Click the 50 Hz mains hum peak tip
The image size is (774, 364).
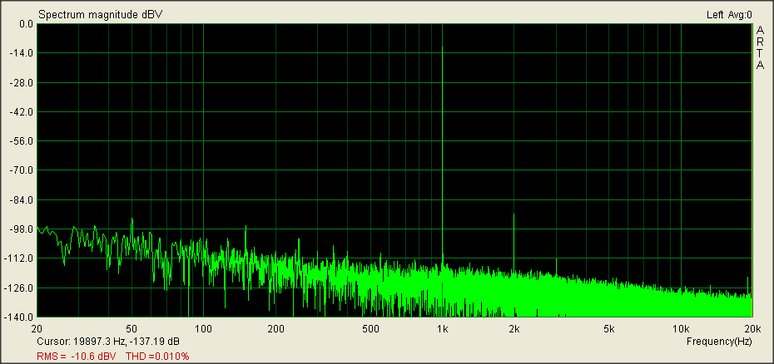[131, 219]
